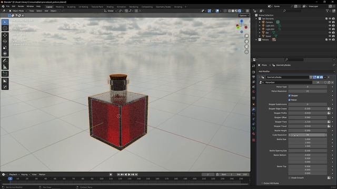337x189 pixels.
Task: Click the pan view hand icon
Action: pyautogui.click(x=246, y=41)
